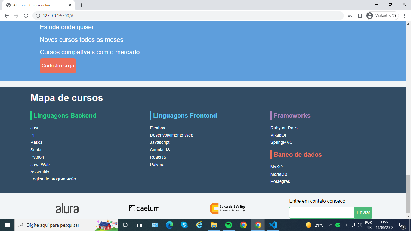Open the Polymer course link
The width and height of the screenshot is (411, 231).
158,165
